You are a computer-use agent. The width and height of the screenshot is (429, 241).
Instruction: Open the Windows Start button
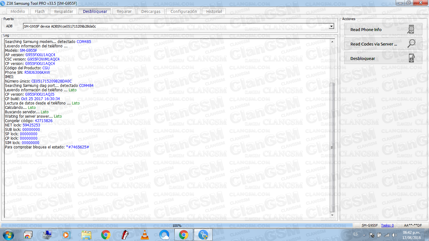pyautogui.click(x=8, y=234)
